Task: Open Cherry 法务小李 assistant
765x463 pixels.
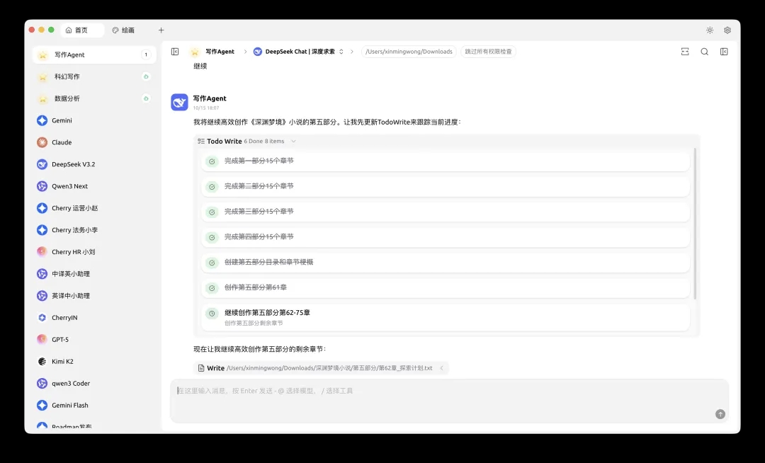Action: 94,230
